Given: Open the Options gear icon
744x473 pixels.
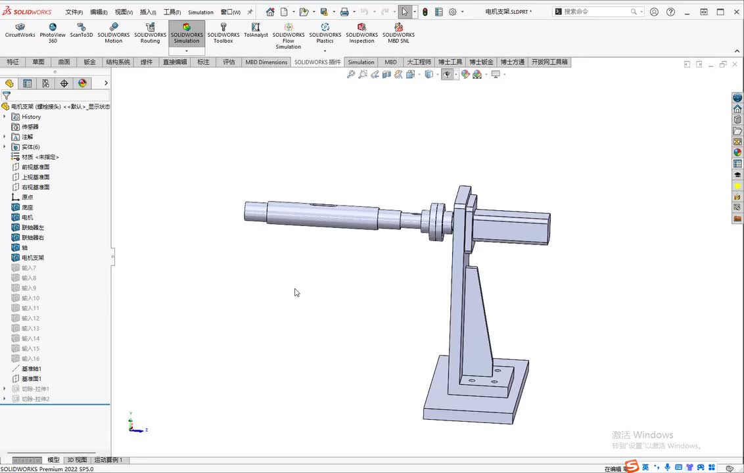Looking at the screenshot, I should [453, 12].
